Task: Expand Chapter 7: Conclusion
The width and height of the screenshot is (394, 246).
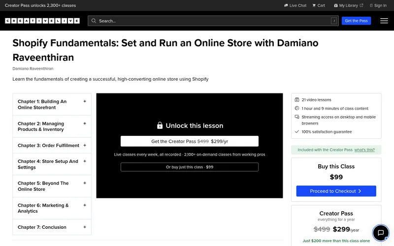Action: click(x=52, y=227)
